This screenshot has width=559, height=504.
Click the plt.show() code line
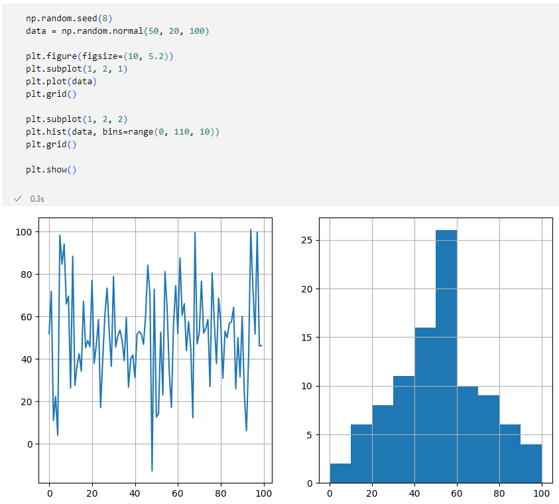pos(51,170)
